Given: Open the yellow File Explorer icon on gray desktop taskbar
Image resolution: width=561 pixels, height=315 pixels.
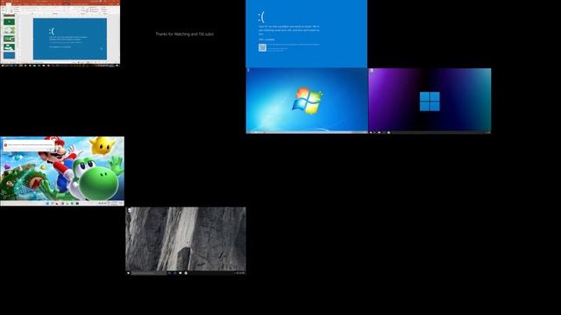Looking at the screenshot, I should point(181,273).
